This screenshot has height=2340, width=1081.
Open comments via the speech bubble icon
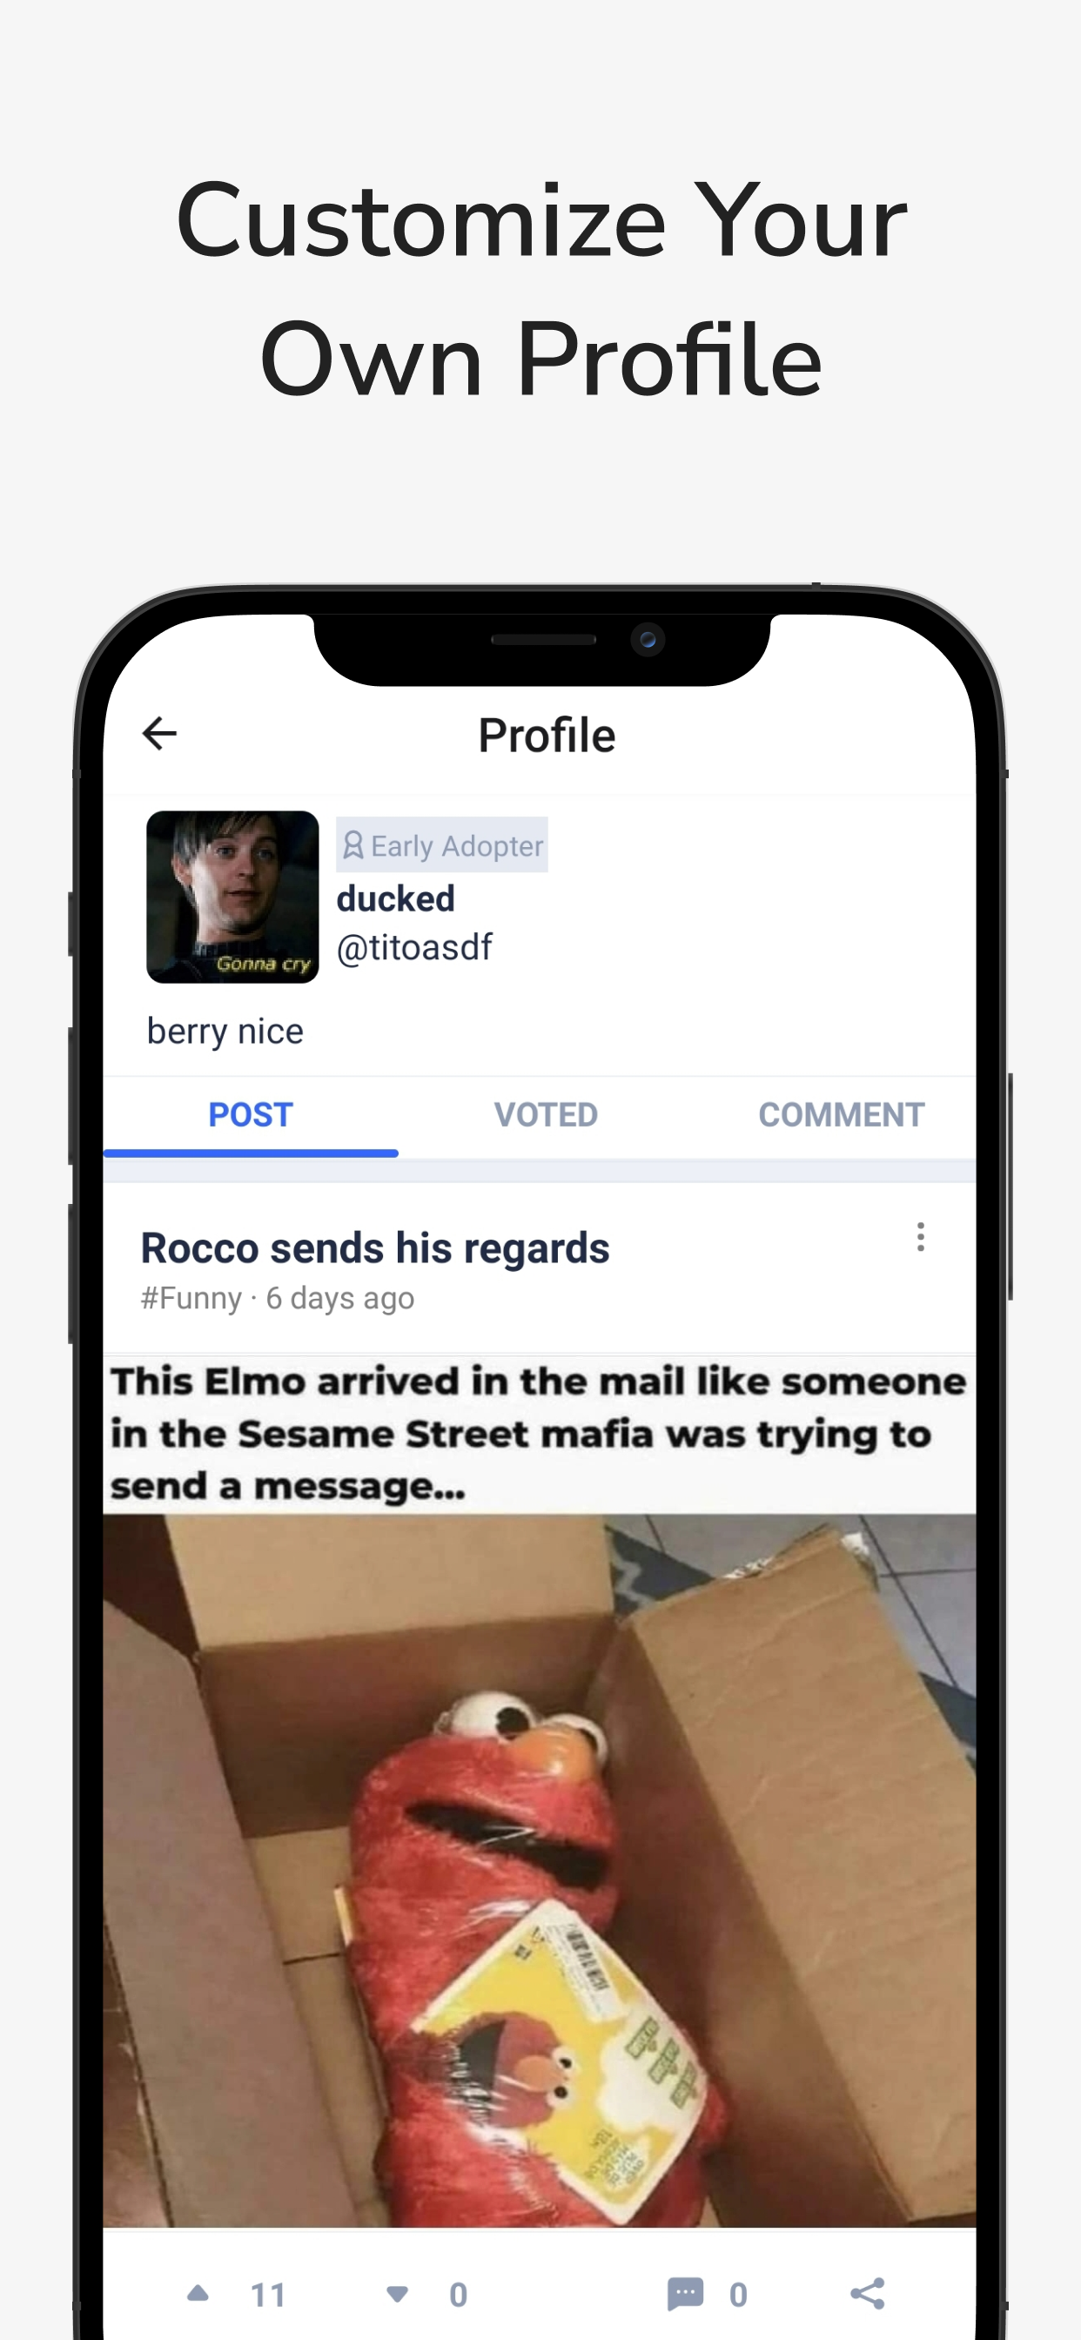(685, 2294)
